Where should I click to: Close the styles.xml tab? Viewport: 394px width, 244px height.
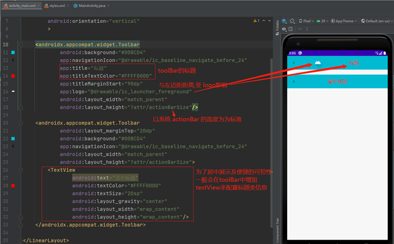(68, 6)
